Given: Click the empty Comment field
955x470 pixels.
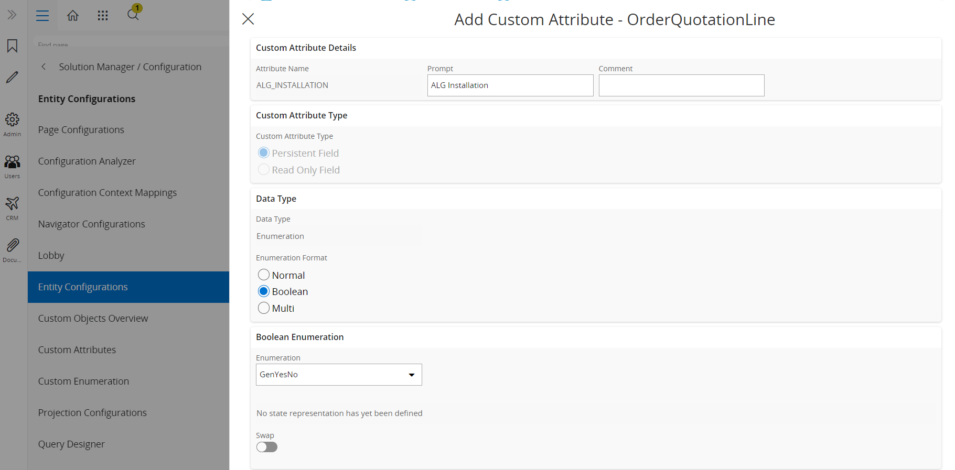Looking at the screenshot, I should (x=681, y=85).
